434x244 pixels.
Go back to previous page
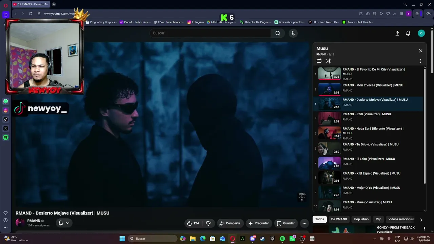coord(16,14)
